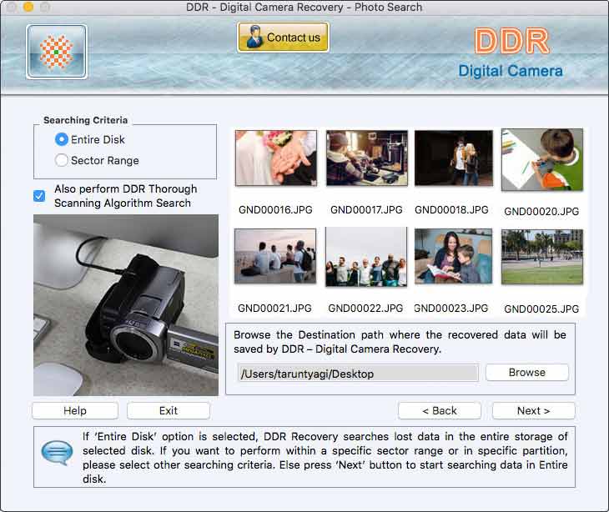This screenshot has height=512, width=609.
Task: Open Help
Action: (75, 411)
